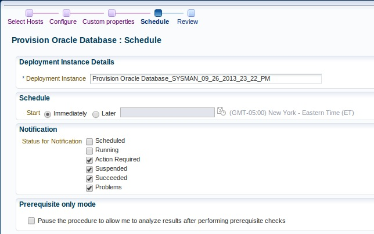The width and height of the screenshot is (374, 234).
Task: Click the Provision Oracle Database : Schedule heading
Action: coord(87,40)
